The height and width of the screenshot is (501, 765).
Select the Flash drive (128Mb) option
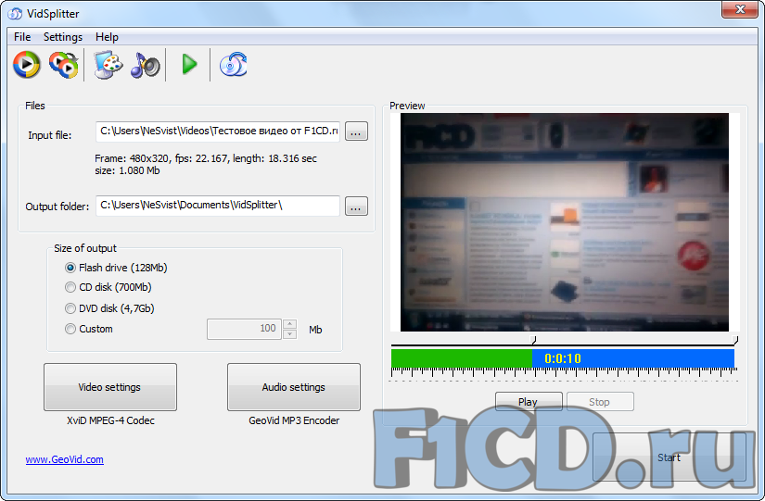116,268
